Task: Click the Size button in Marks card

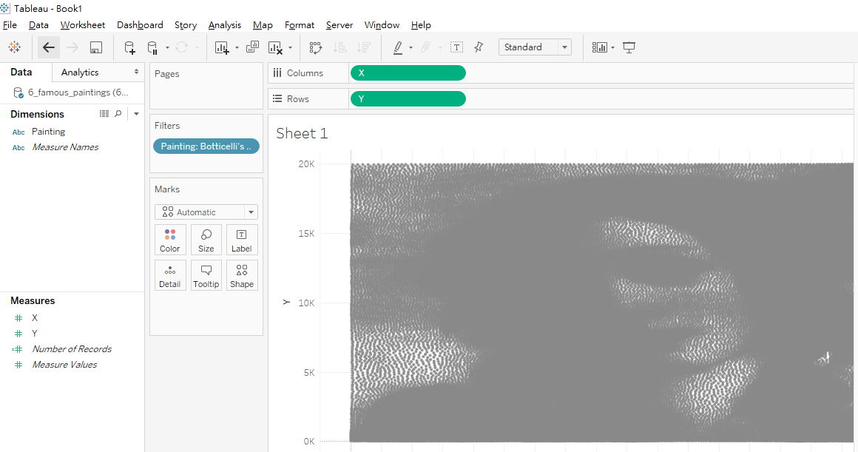Action: [x=206, y=240]
